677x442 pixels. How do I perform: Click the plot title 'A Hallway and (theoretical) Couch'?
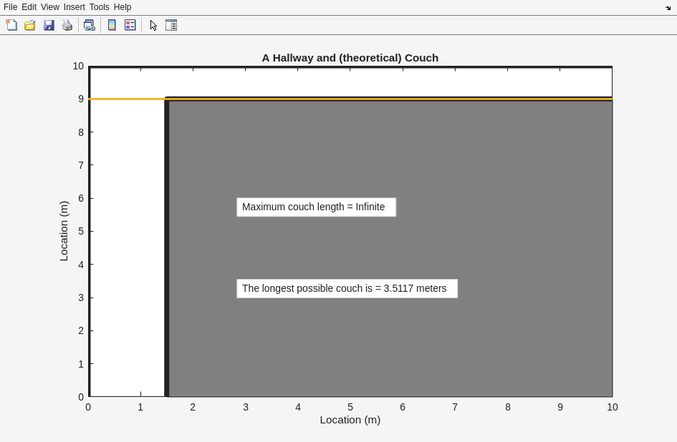tap(350, 58)
